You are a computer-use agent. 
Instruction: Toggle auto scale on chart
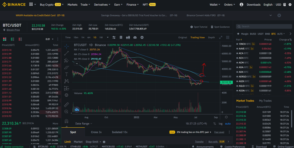pyautogui.click(x=228, y=124)
